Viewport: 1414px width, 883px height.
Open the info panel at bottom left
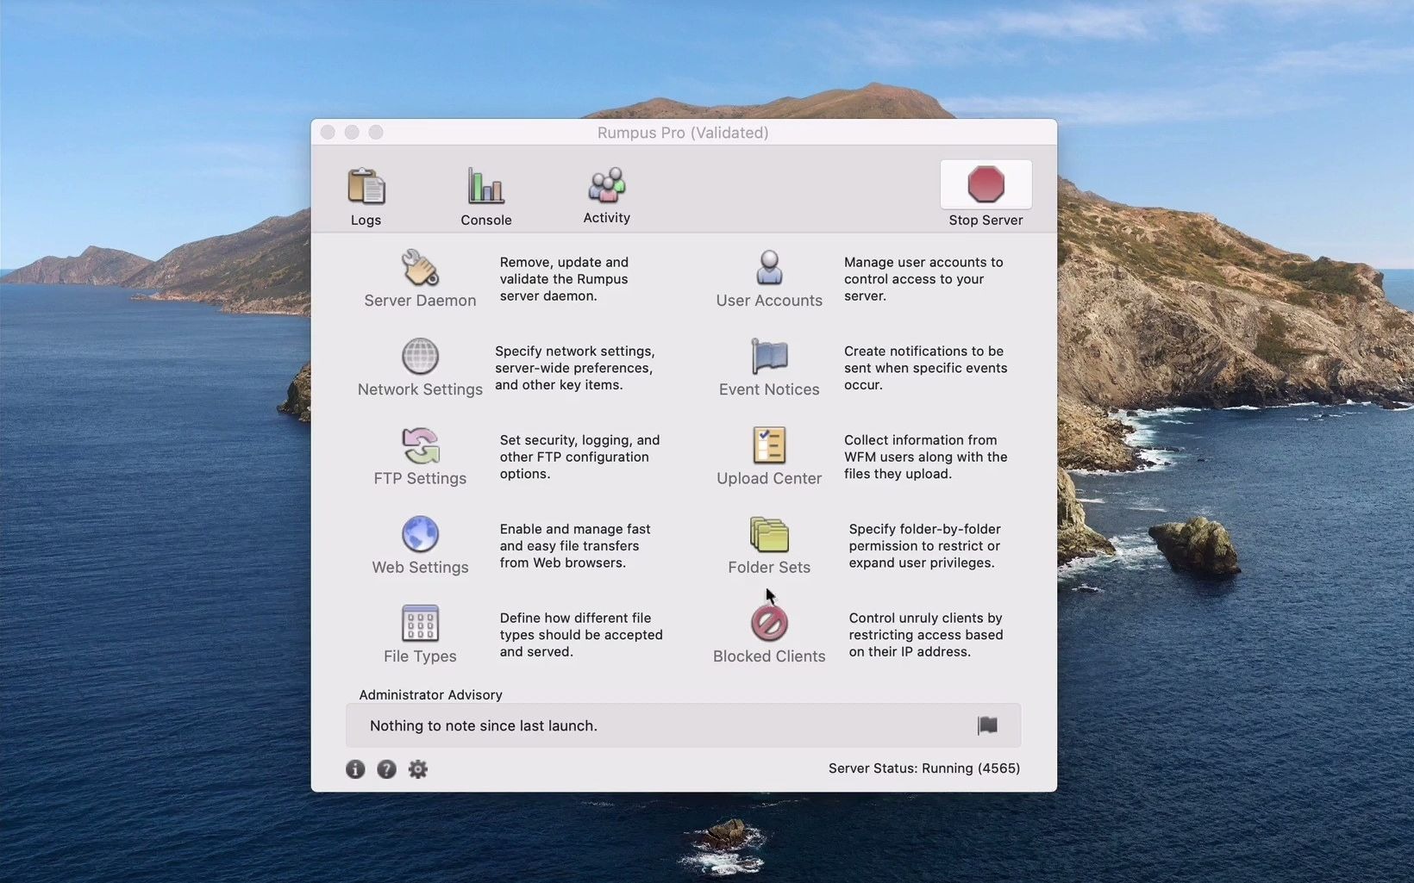355,768
